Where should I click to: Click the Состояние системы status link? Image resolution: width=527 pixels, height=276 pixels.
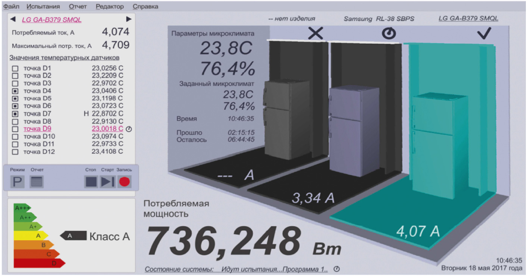click(x=236, y=269)
